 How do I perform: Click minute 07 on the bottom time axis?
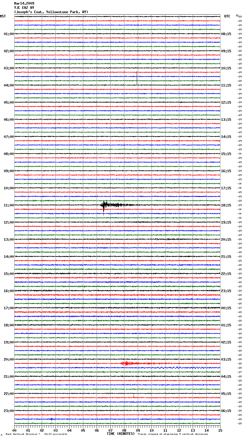tap(110, 430)
